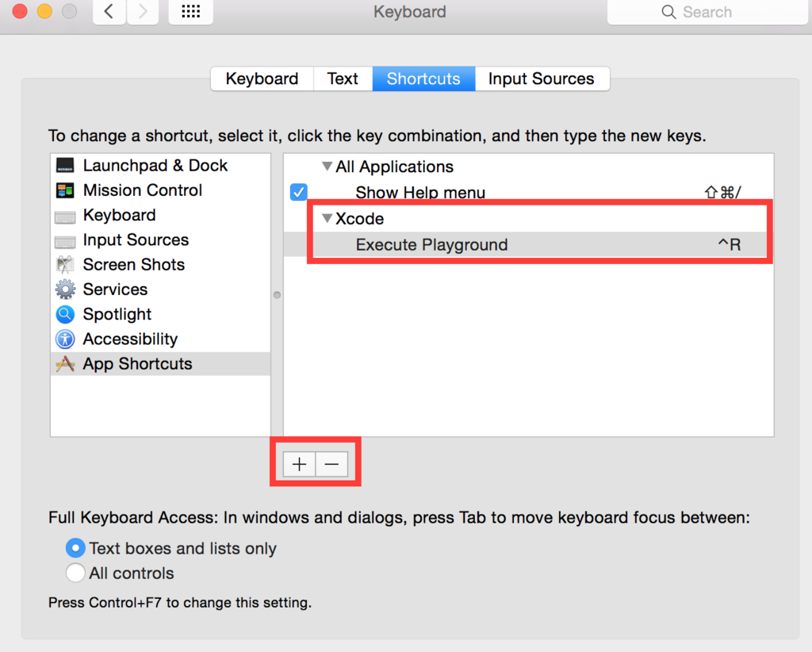Click the ^R key combination

point(730,244)
